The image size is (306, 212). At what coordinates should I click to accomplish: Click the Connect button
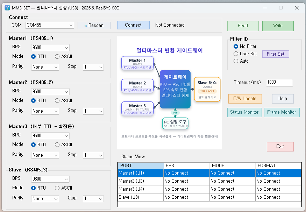(x=133, y=25)
